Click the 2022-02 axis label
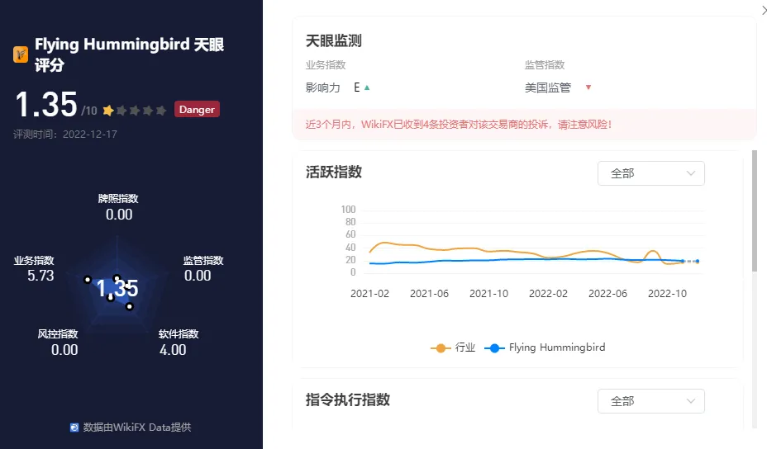The image size is (767, 449). coord(548,294)
